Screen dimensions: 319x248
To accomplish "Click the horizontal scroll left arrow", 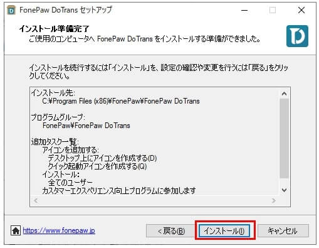I will coord(36,201).
